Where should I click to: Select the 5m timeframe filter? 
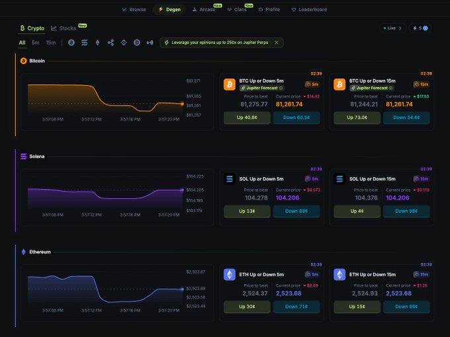pyautogui.click(x=35, y=43)
